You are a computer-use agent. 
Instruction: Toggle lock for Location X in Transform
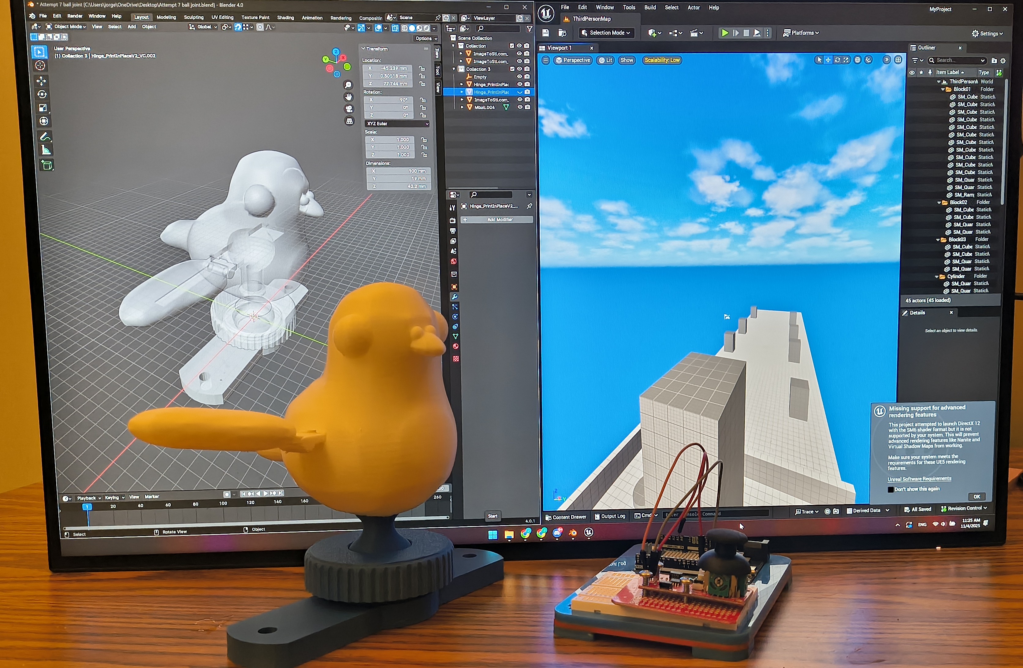click(422, 68)
